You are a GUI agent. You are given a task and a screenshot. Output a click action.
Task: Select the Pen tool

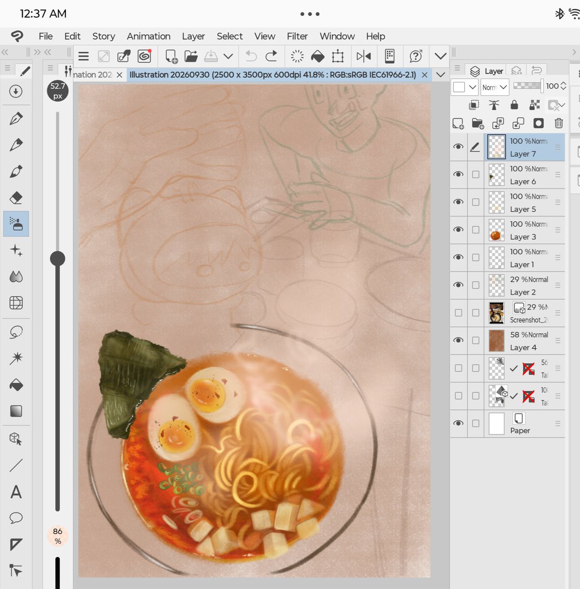pos(16,118)
